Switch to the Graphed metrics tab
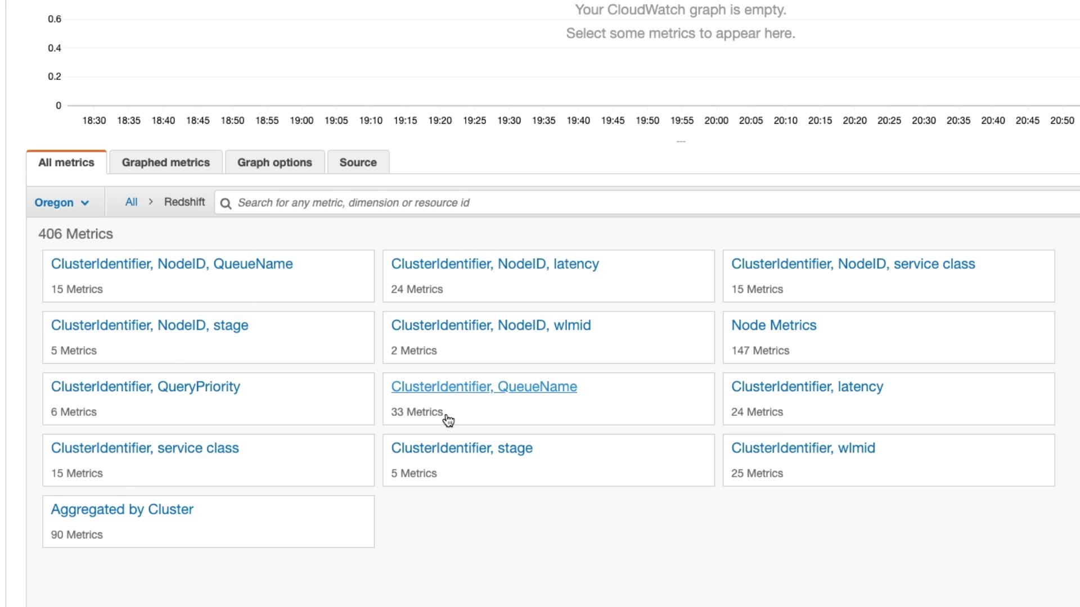The image size is (1080, 607). click(165, 162)
